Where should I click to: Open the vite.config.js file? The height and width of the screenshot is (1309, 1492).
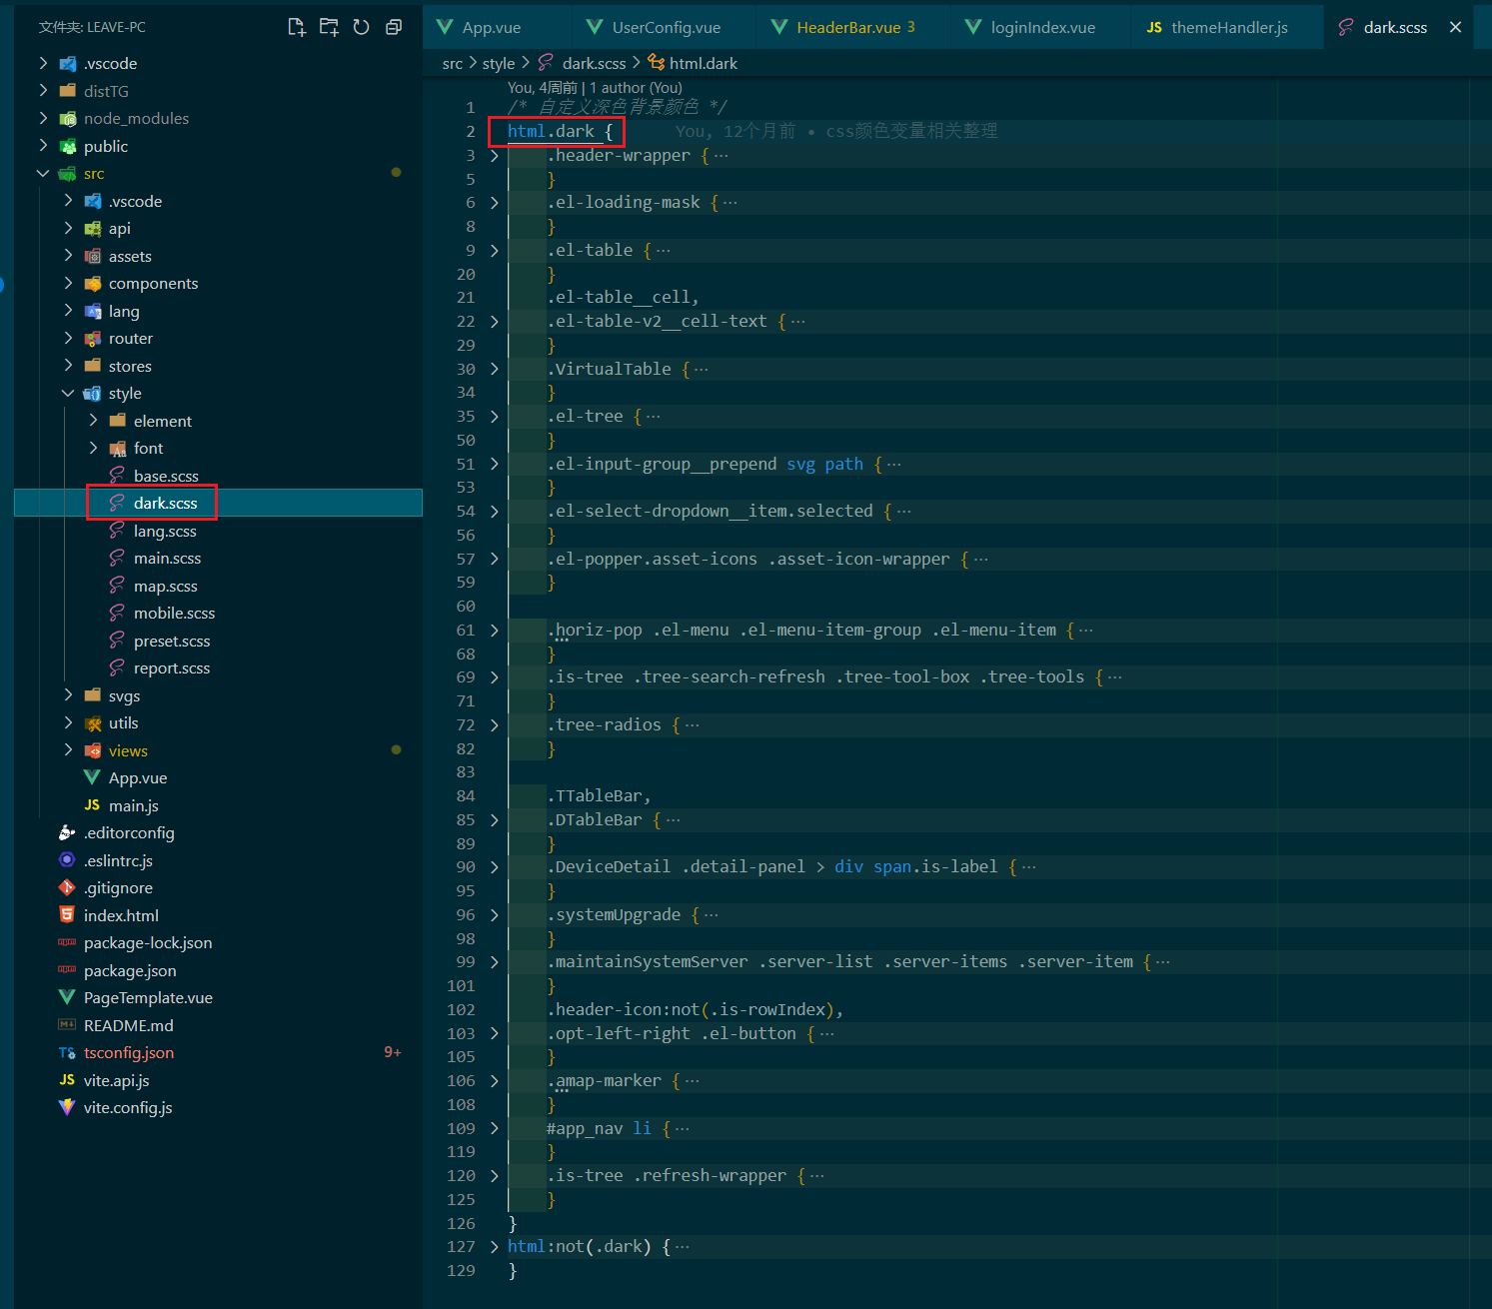128,1108
